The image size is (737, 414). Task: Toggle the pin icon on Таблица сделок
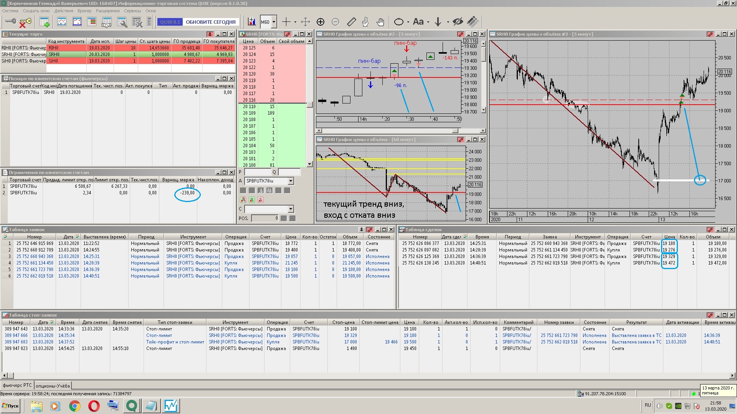click(x=710, y=230)
